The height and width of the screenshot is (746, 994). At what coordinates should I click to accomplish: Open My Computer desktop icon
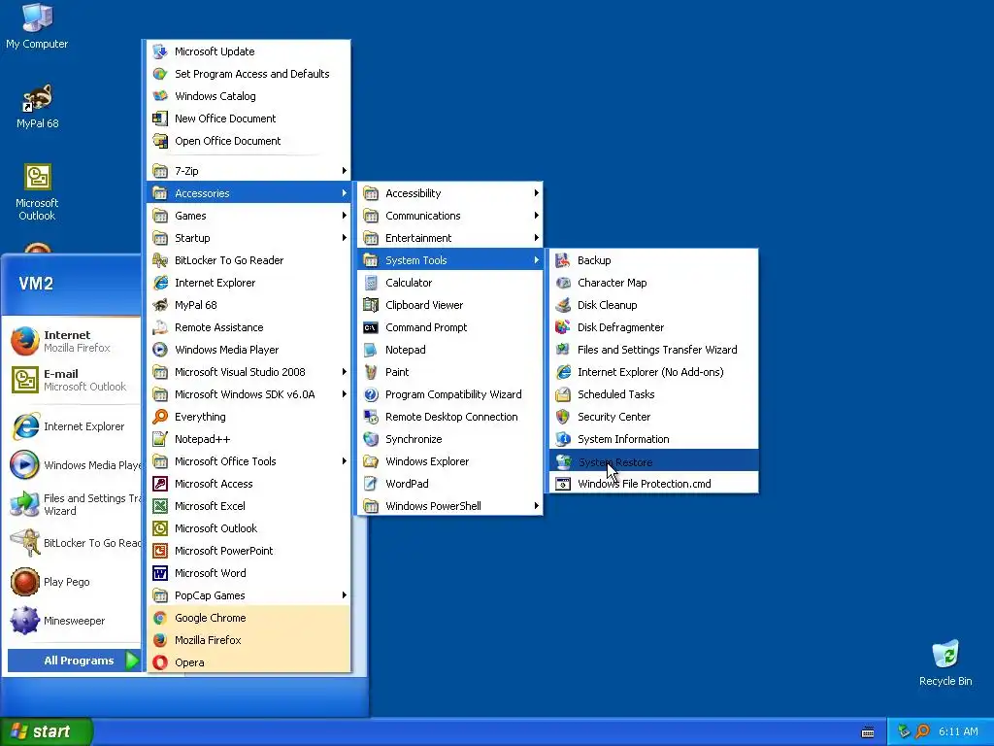(x=37, y=26)
